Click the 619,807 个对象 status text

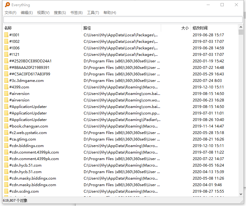coord(15,200)
